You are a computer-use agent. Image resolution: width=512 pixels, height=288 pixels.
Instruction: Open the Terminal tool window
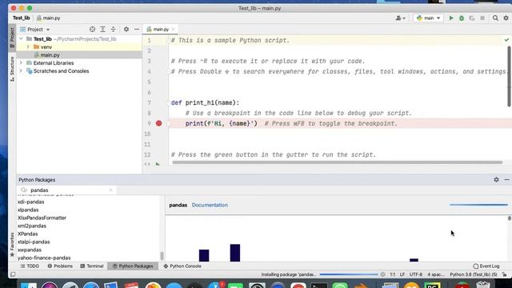tap(92, 266)
